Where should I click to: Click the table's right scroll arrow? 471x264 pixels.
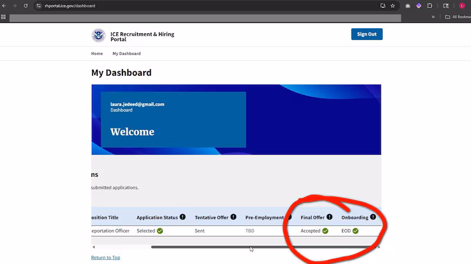379,247
